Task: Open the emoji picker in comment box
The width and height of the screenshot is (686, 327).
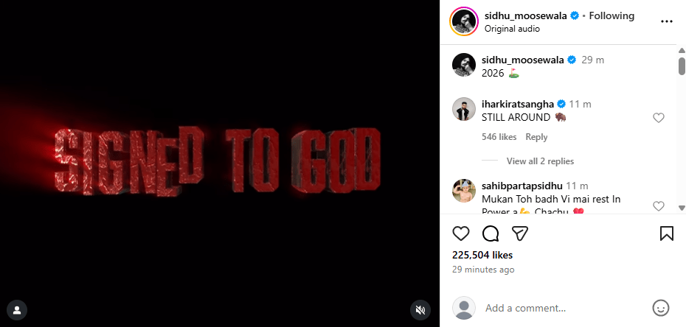Action: point(660,308)
